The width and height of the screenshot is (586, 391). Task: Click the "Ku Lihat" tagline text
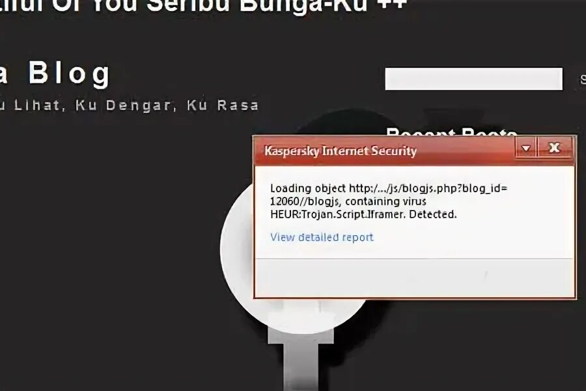click(x=30, y=106)
